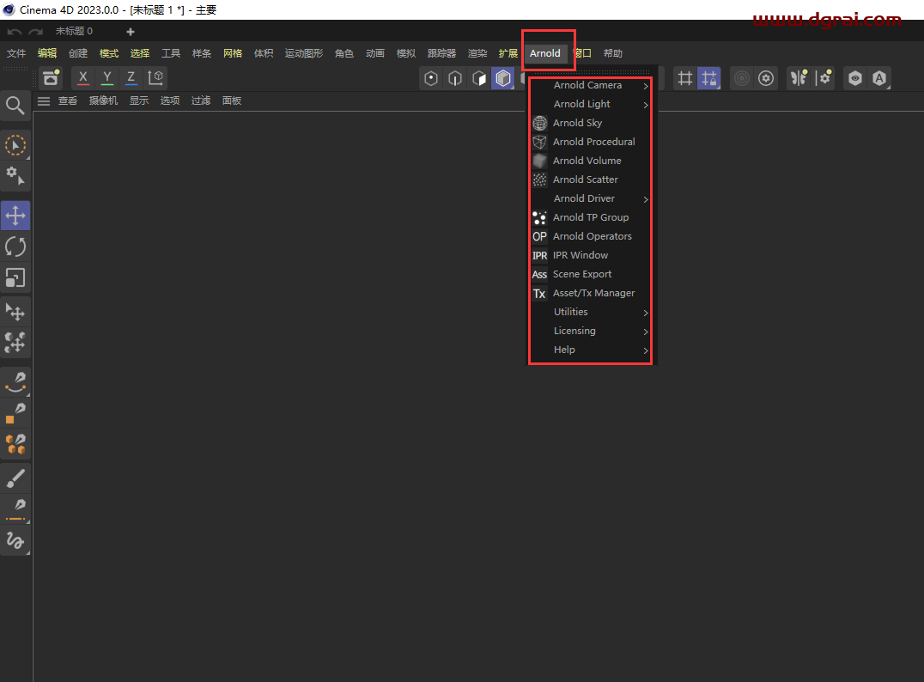Toggle model mode highlighted cube icon
This screenshot has height=682, width=924.
point(503,78)
